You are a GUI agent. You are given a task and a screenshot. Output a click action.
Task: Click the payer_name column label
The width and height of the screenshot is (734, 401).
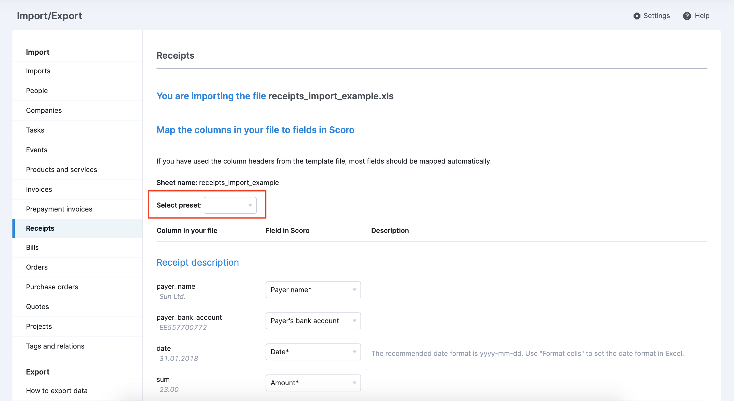coord(176,287)
